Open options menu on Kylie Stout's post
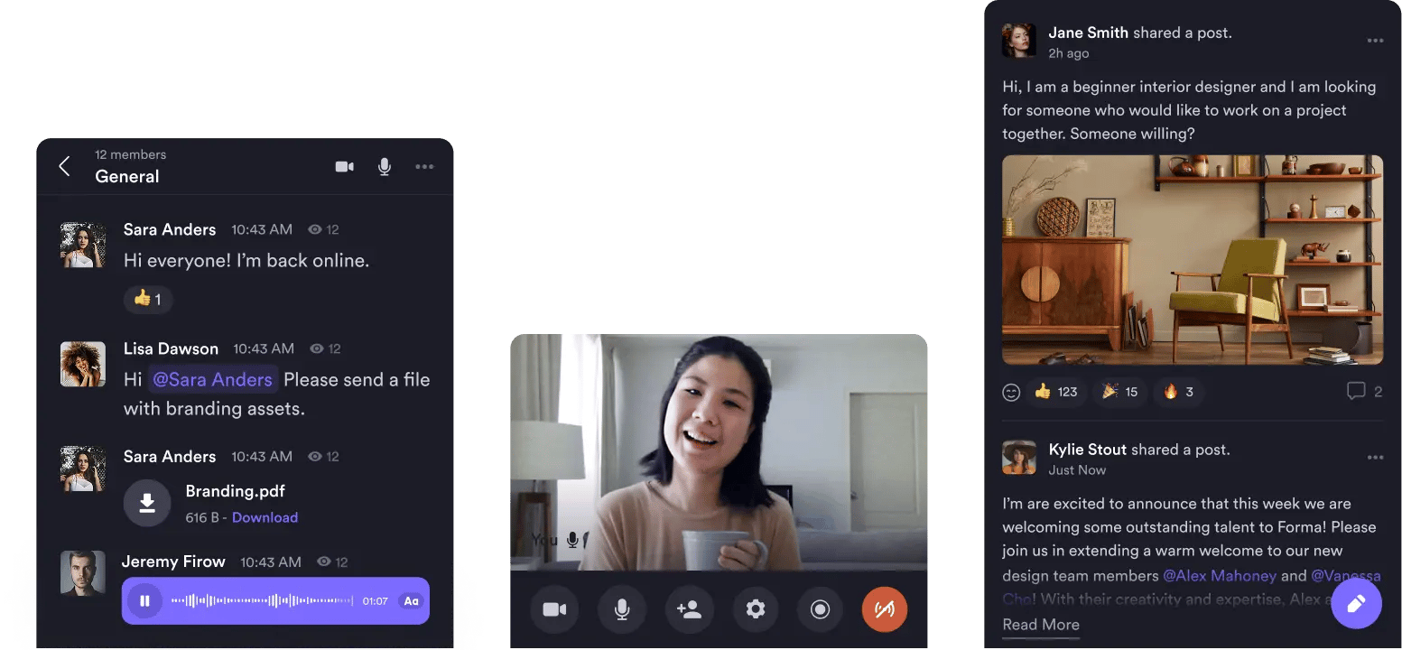 1375,458
